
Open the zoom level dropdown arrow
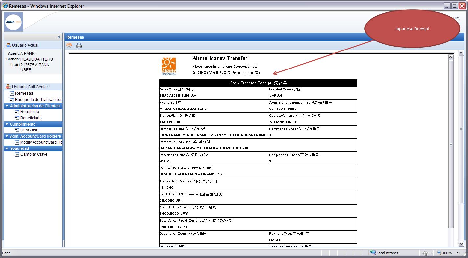pyautogui.click(x=457, y=253)
